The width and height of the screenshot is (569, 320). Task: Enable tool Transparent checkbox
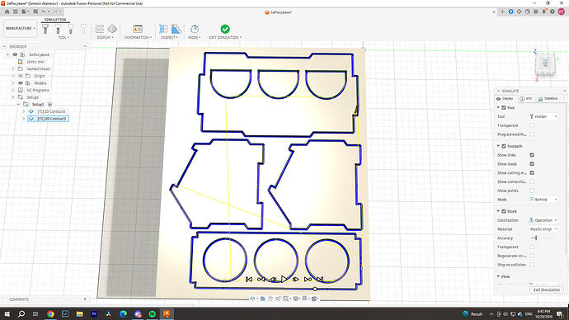[532, 125]
